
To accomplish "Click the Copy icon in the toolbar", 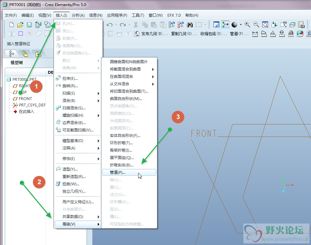I will 145,25.
